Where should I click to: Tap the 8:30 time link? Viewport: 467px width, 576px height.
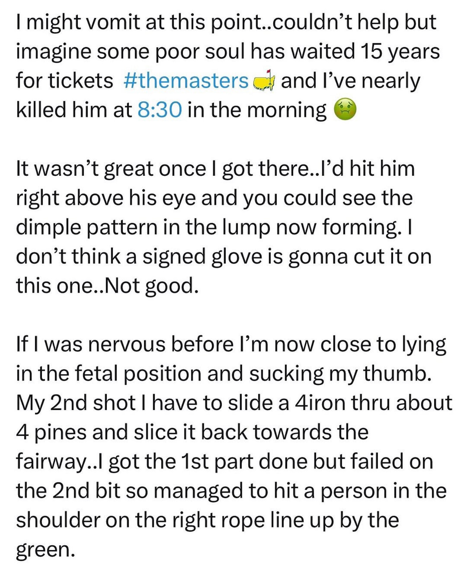point(160,110)
